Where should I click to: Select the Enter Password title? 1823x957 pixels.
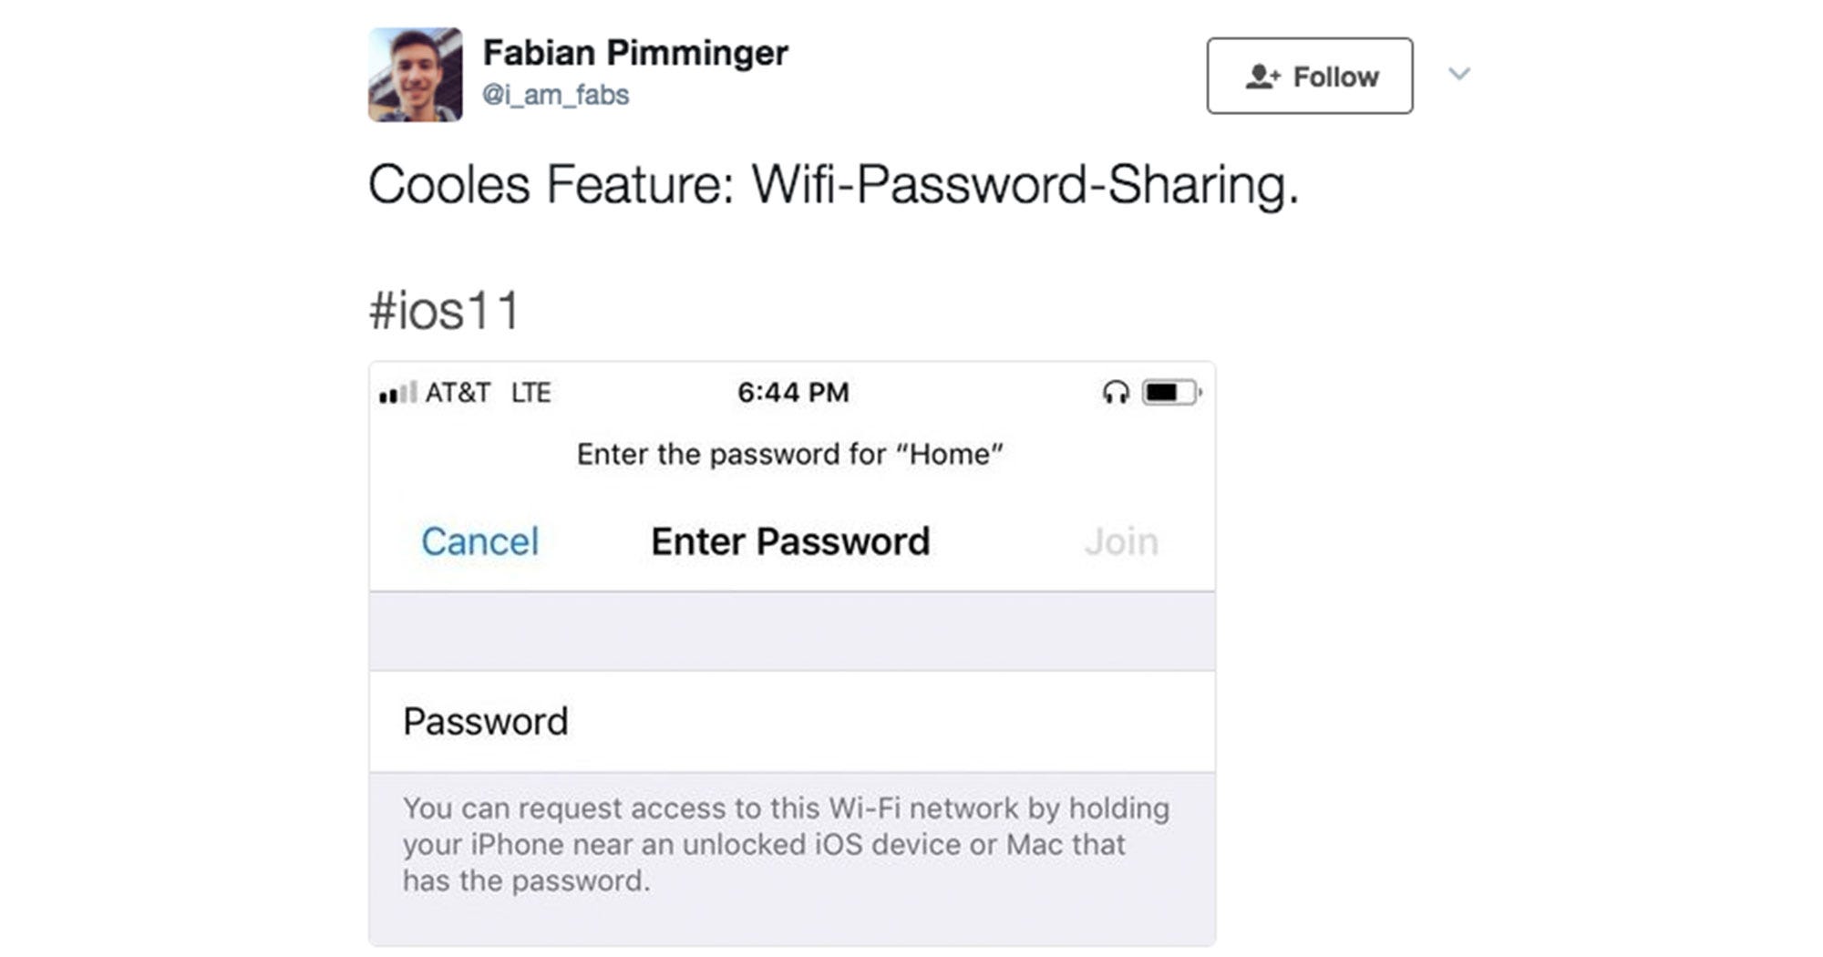pos(789,540)
